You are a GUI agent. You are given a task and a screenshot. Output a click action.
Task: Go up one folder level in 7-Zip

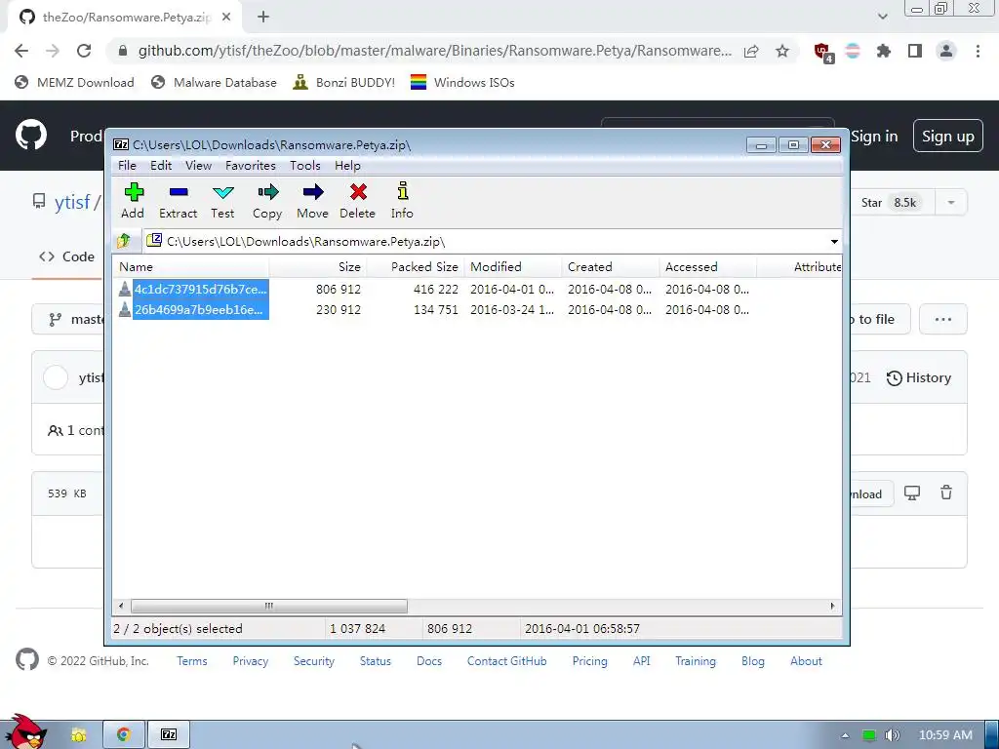(x=124, y=241)
